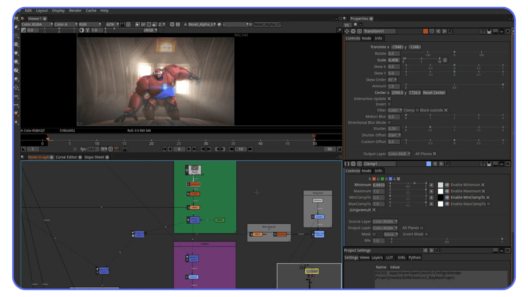Enable MaxClampTo in the Clamp1 node
Viewport: 528px width, 297px height.
click(489, 204)
